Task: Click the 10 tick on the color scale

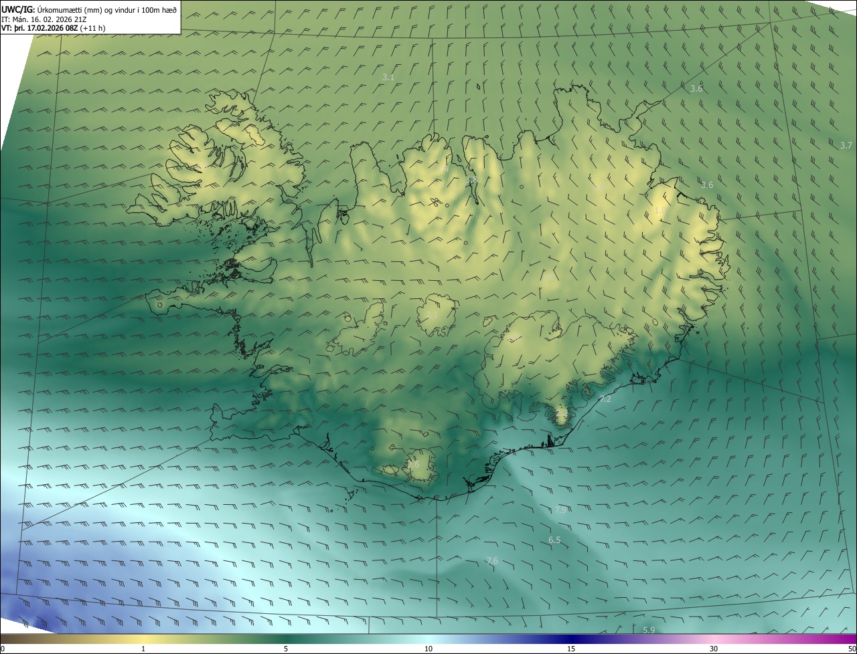Action: point(428,649)
